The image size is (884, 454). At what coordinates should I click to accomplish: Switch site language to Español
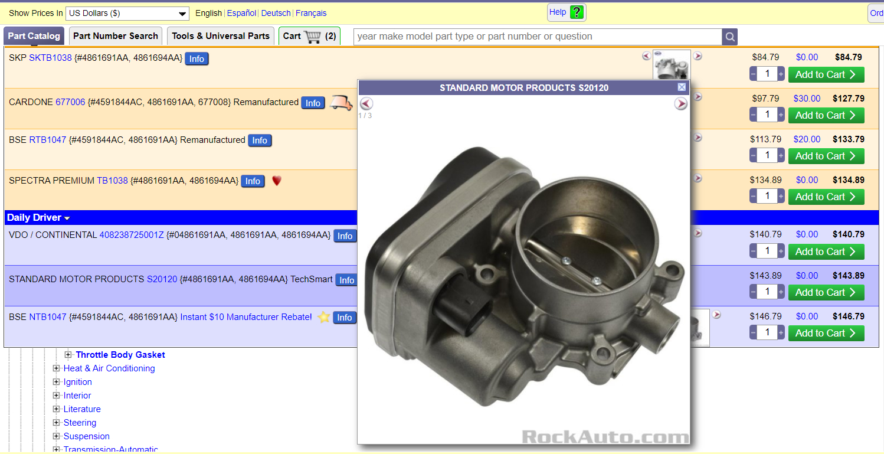(241, 12)
